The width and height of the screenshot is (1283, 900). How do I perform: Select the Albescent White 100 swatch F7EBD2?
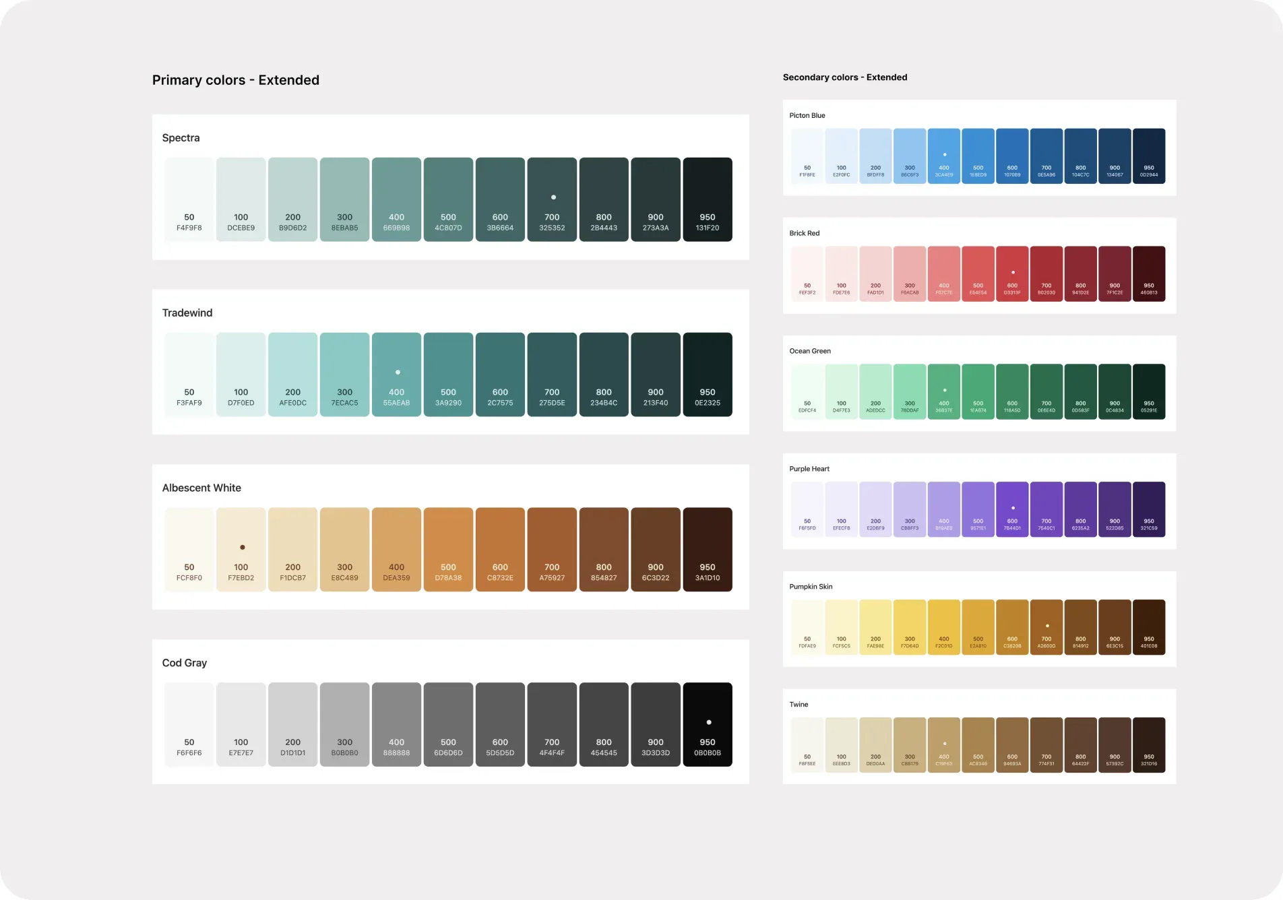point(241,550)
